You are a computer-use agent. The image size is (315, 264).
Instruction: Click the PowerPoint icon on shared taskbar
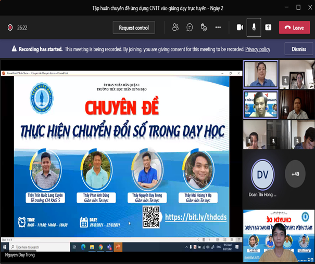118,247
